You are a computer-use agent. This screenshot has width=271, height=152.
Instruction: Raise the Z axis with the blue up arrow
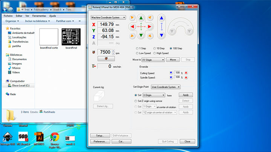click(x=161, y=18)
